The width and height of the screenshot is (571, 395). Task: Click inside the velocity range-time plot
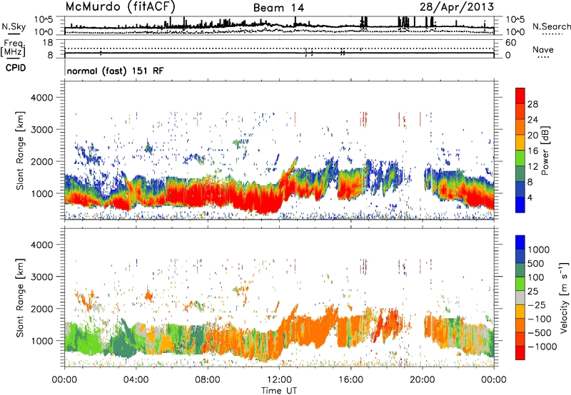click(x=279, y=297)
